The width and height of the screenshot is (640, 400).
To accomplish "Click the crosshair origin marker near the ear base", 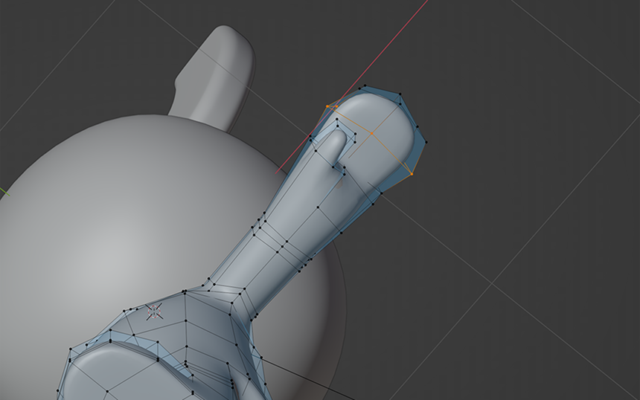I will [x=154, y=311].
